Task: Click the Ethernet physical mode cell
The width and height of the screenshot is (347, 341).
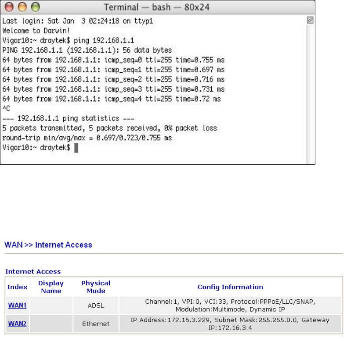Action: coord(96,324)
